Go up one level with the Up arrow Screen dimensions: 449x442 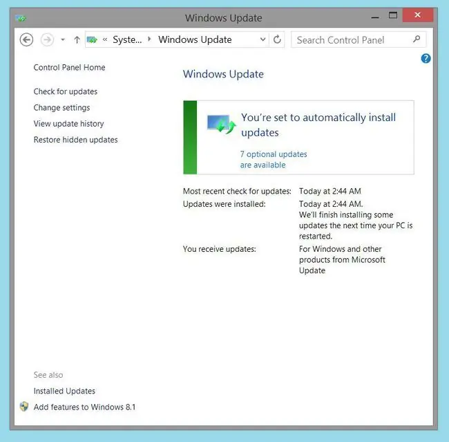[77, 40]
